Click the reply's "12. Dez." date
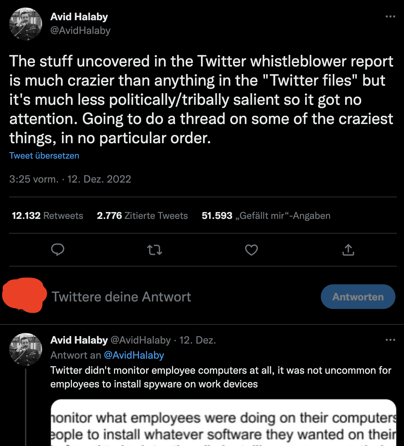Screen dimensions: 404x446 point(198,340)
